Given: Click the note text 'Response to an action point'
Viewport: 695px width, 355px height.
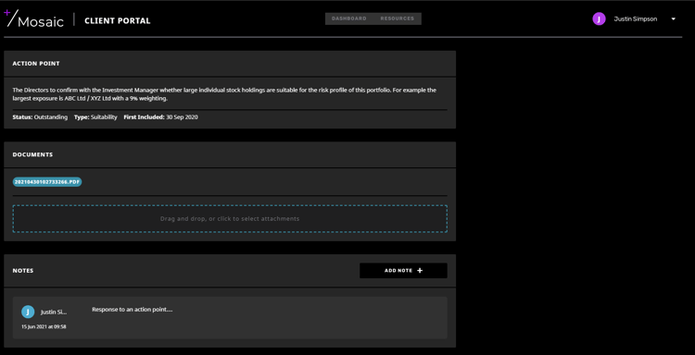Looking at the screenshot, I should pyautogui.click(x=133, y=310).
